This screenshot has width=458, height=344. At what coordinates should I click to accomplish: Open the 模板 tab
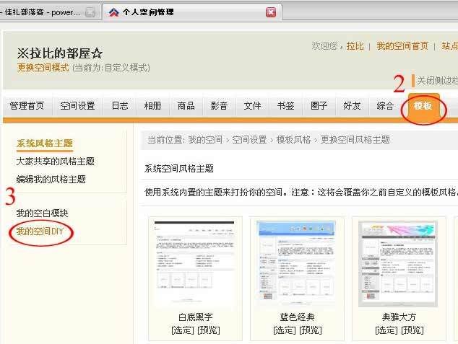pyautogui.click(x=423, y=106)
